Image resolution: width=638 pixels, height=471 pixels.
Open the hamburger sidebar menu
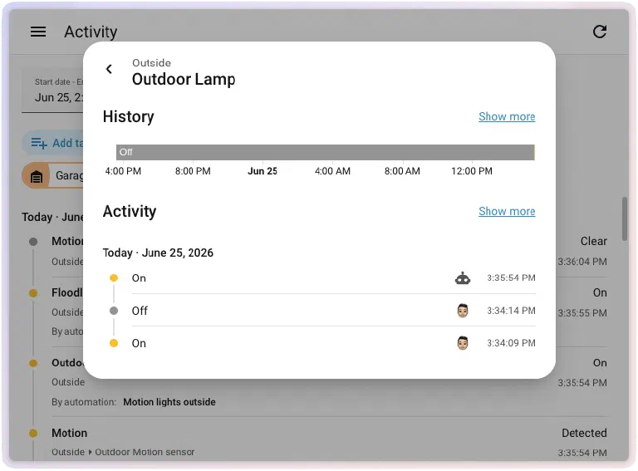point(38,32)
